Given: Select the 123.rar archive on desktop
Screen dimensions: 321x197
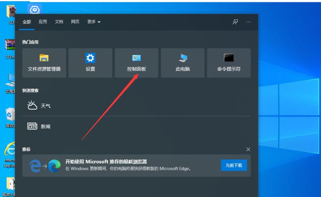Looking at the screenshot, I should coord(10,47).
